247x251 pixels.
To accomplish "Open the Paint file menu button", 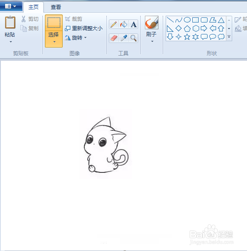I will (11, 6).
